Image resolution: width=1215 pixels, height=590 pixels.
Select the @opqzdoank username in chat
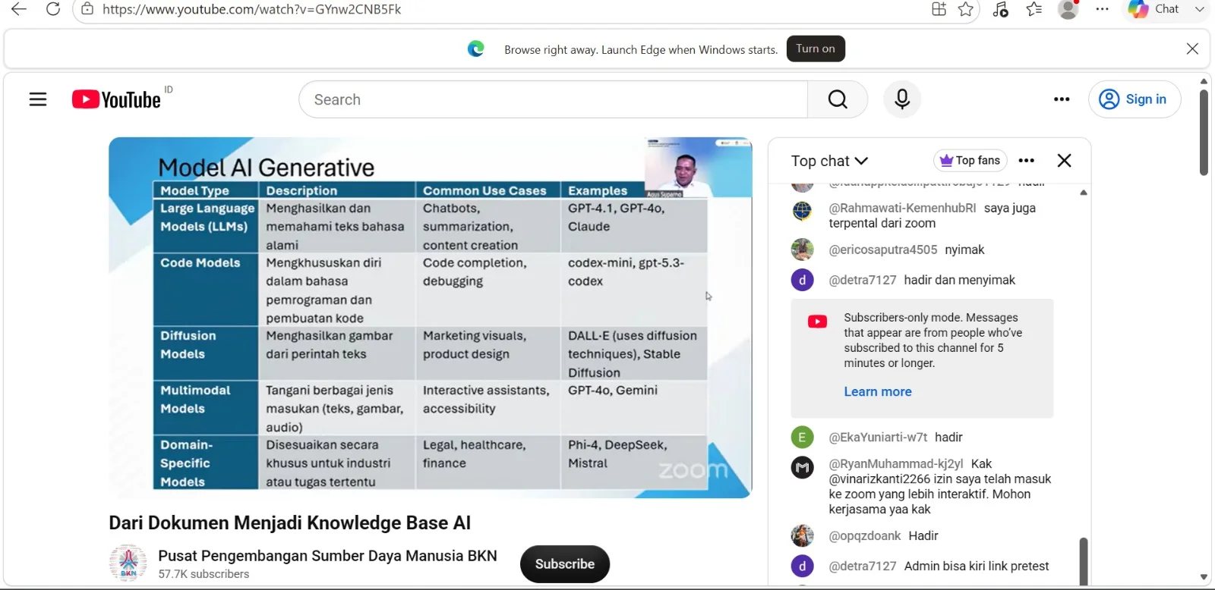coord(865,535)
